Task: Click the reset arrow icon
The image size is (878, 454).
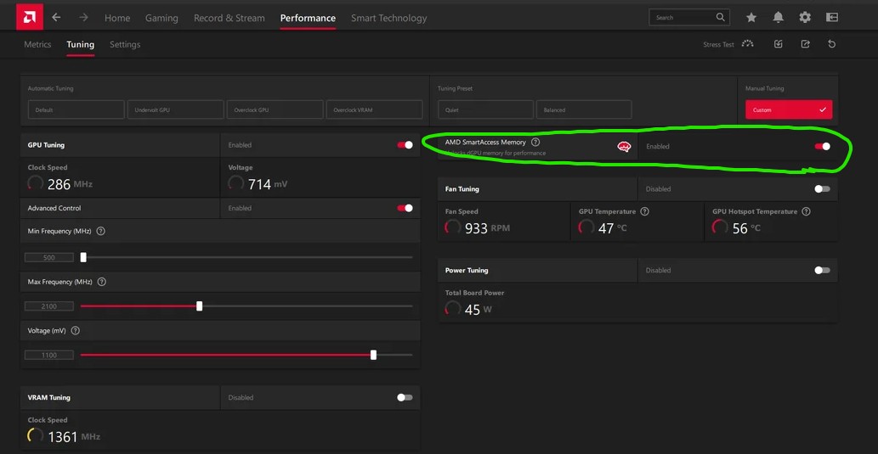Action: click(831, 44)
